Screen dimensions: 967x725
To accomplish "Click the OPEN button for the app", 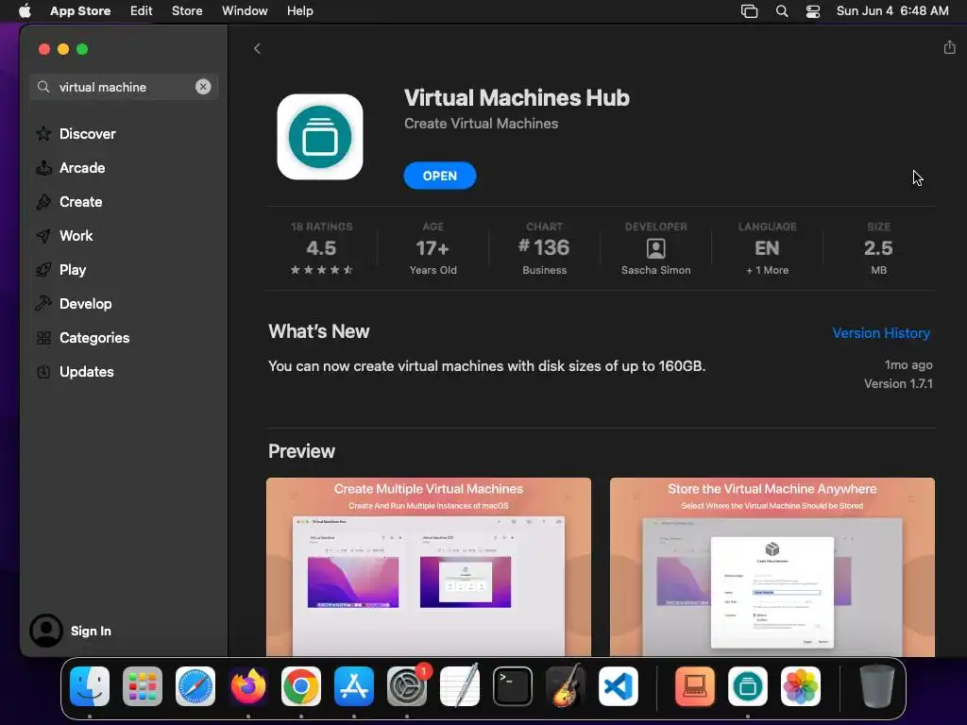I will [x=440, y=176].
